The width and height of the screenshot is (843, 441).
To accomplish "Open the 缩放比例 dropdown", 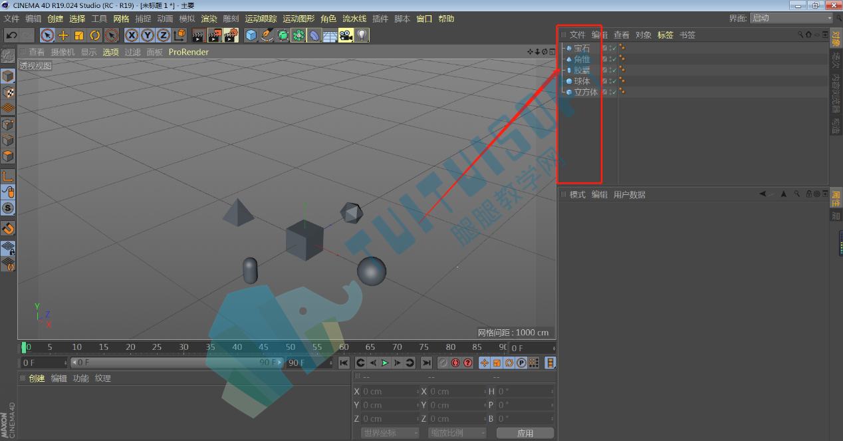I will [x=457, y=433].
